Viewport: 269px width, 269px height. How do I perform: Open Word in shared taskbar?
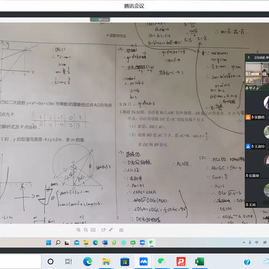pyautogui.click(x=105, y=243)
